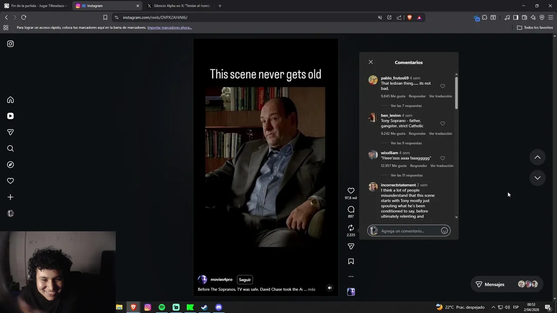
Task: Reply to wixxlliam's comment via Responder
Action: pyautogui.click(x=419, y=166)
